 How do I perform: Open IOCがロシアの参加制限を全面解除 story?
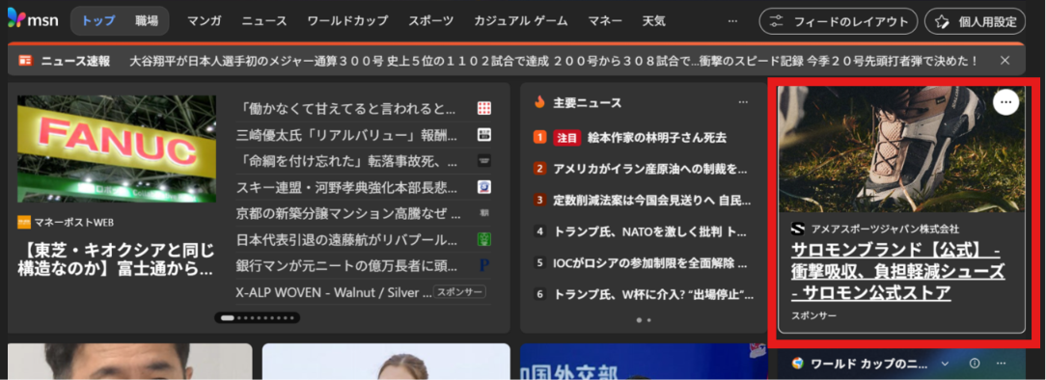pos(650,262)
